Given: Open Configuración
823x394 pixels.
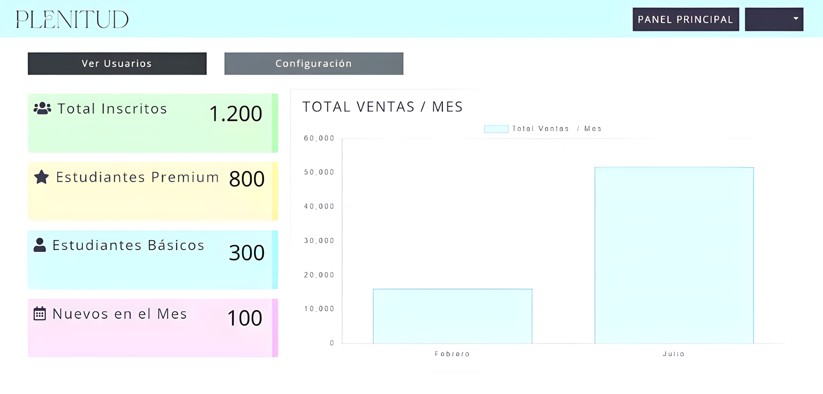Looking at the screenshot, I should (313, 63).
